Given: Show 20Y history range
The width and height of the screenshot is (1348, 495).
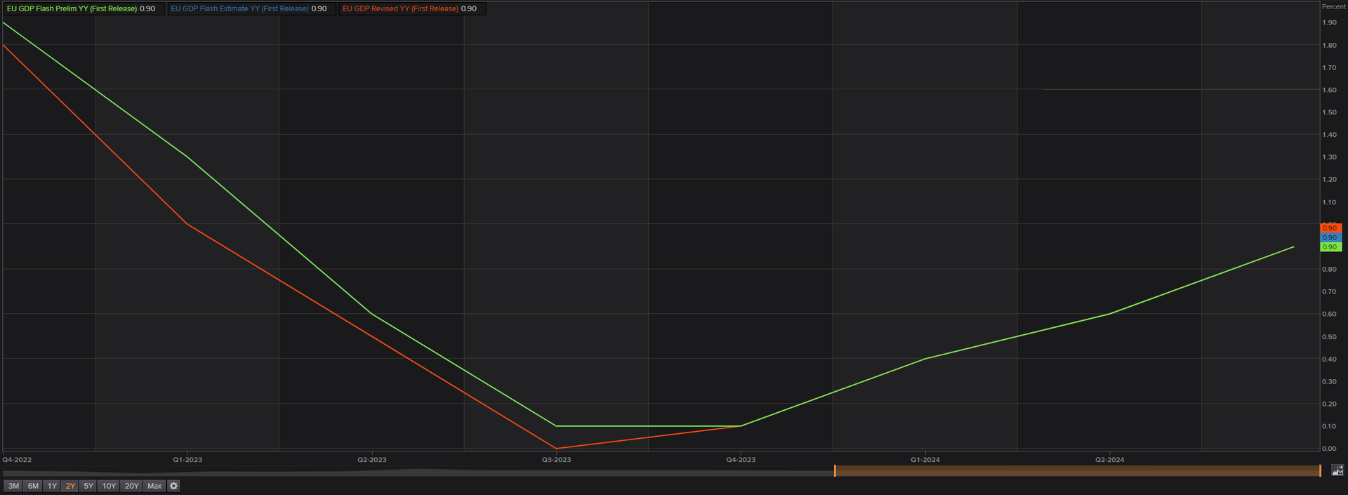Looking at the screenshot, I should point(131,486).
